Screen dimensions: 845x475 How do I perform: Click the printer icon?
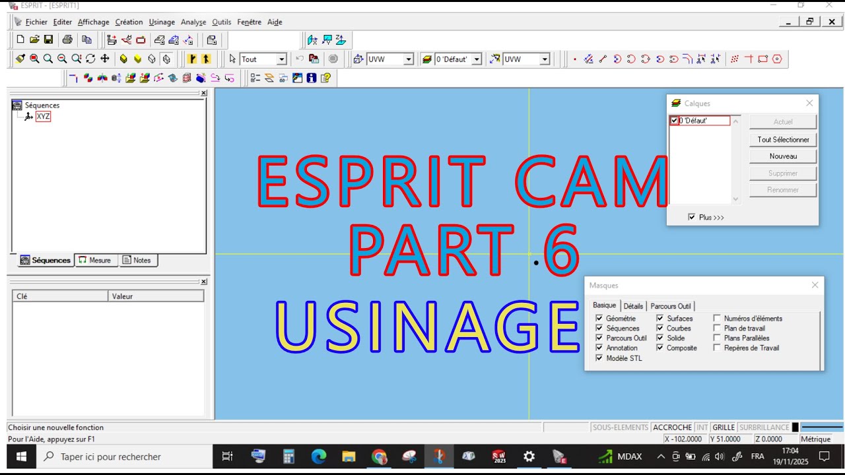tap(67, 40)
